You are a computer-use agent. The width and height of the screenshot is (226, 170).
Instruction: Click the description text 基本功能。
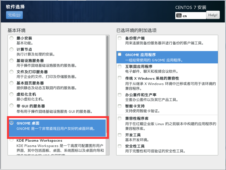[25, 43]
